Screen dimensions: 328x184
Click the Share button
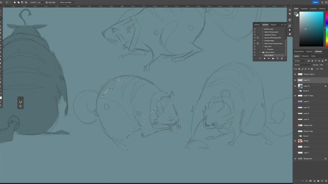(x=316, y=2)
